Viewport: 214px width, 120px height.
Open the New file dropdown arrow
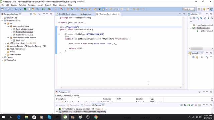pos(5,9)
